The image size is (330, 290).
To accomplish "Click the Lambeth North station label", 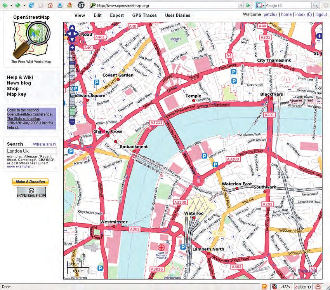I will tap(208, 249).
